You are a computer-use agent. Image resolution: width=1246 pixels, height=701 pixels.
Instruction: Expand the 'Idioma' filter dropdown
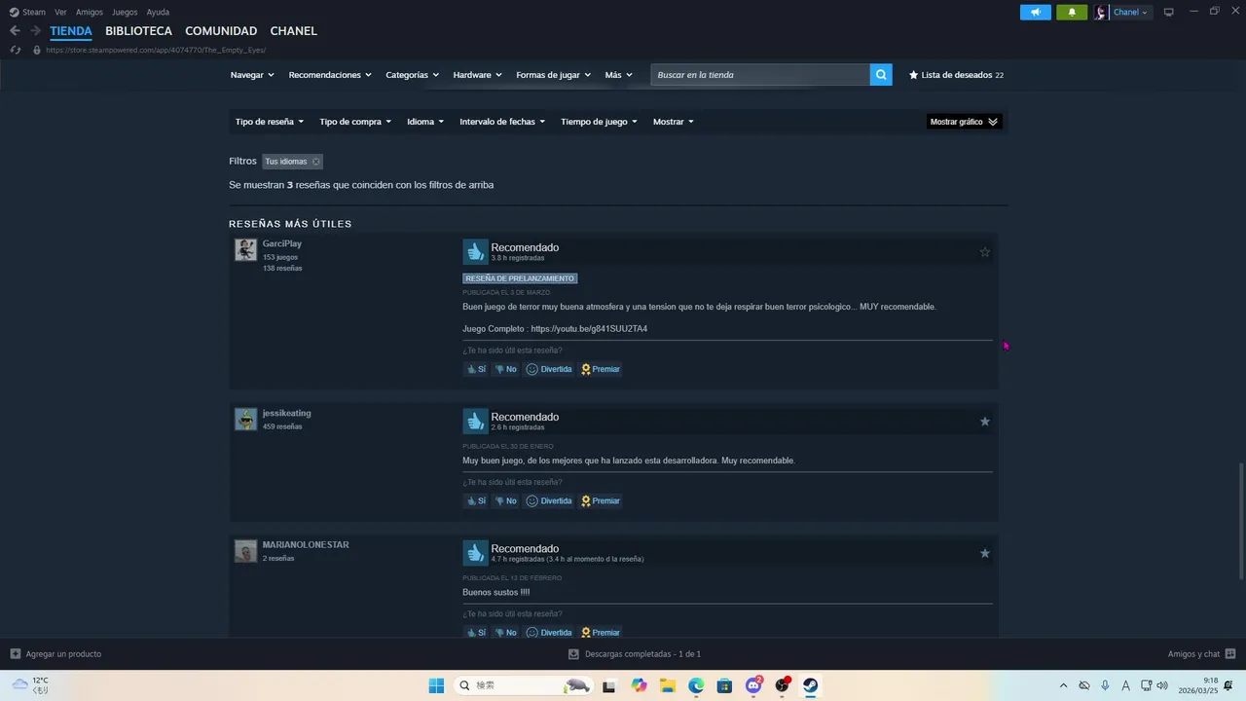[425, 122]
